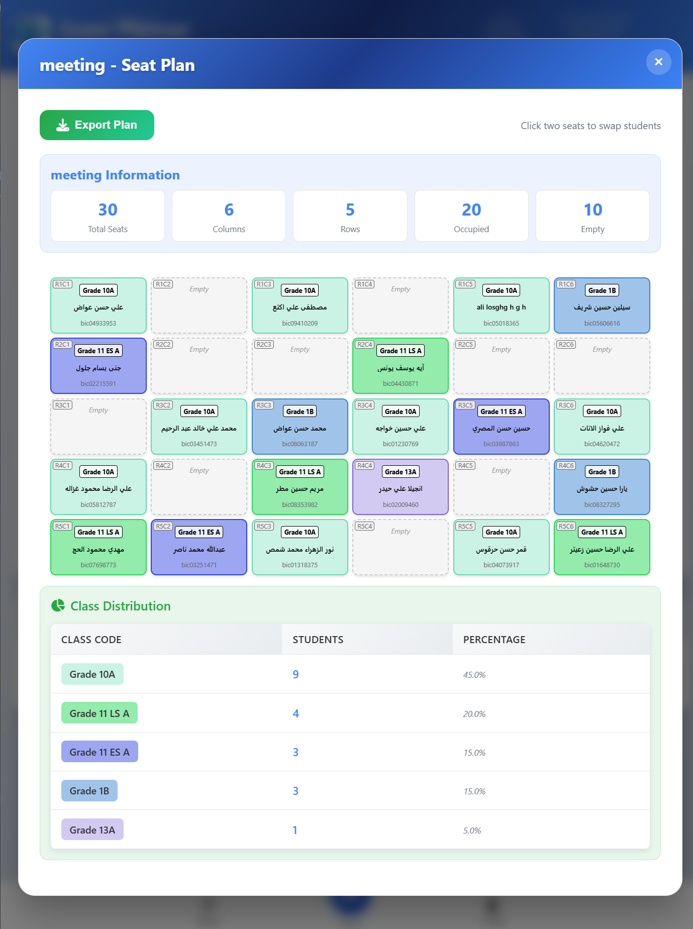The image size is (693, 929).
Task: Select seat R5C1 with bic07698773
Action: coord(98,547)
